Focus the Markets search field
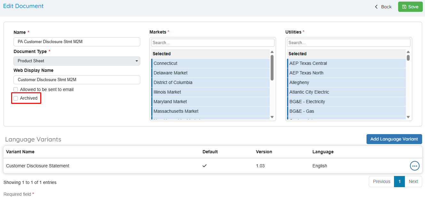 [x=212, y=42]
